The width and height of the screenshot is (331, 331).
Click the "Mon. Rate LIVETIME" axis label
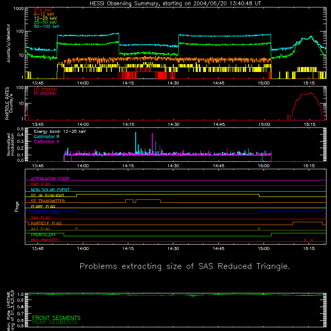(8, 311)
